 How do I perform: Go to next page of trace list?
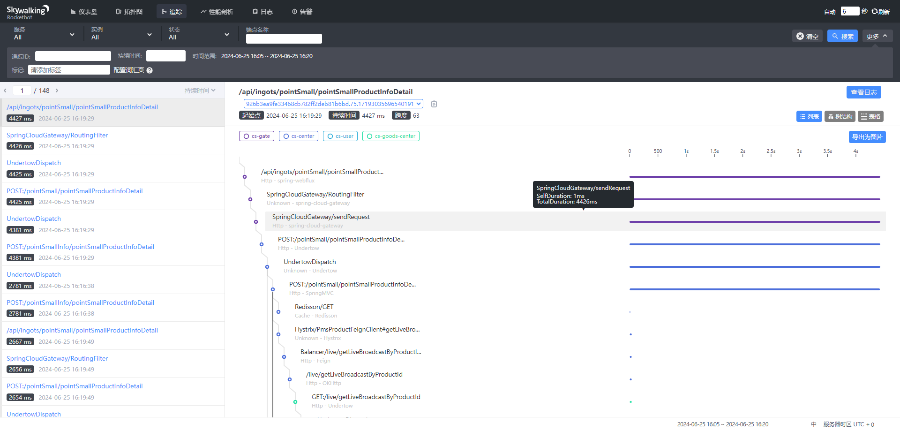point(57,91)
